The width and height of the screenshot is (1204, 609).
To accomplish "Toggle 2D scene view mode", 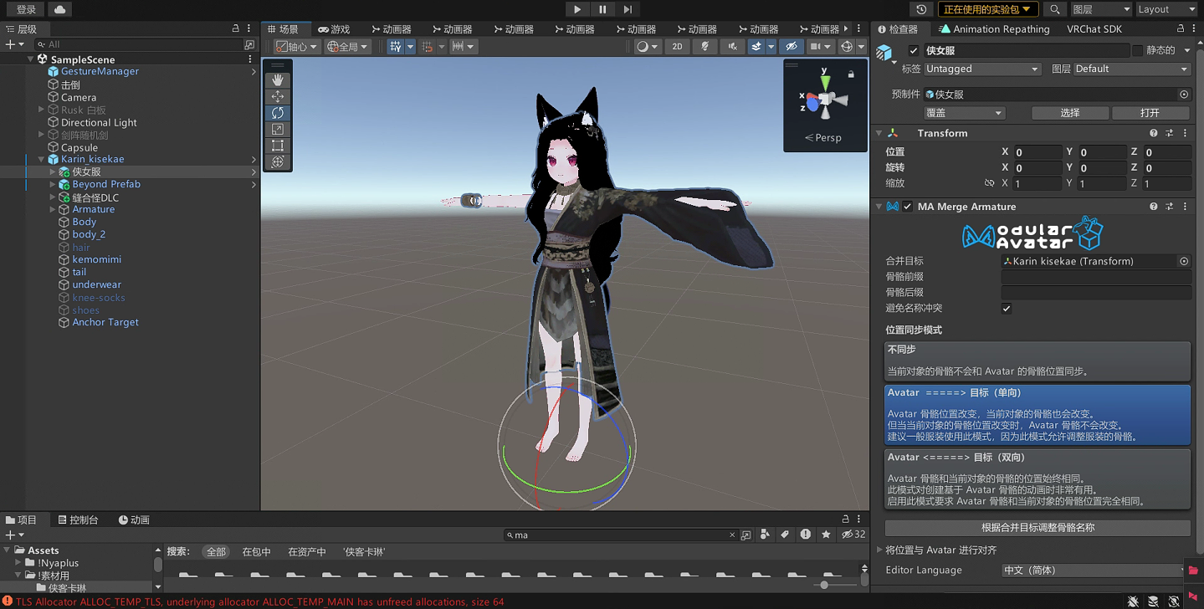I will 677,47.
